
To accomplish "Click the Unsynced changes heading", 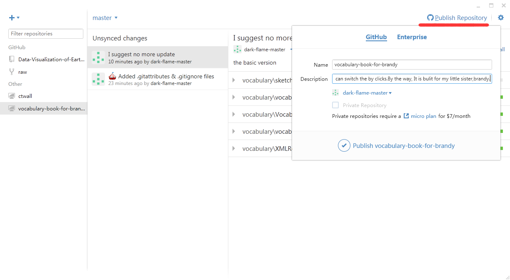I will 120,38.
